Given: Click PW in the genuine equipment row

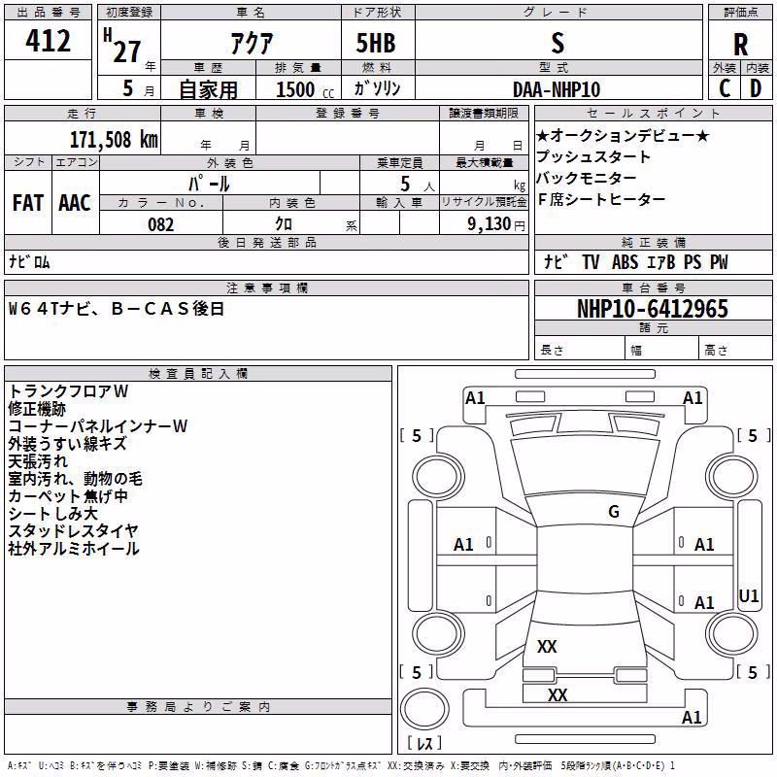Looking at the screenshot, I should 719,261.
